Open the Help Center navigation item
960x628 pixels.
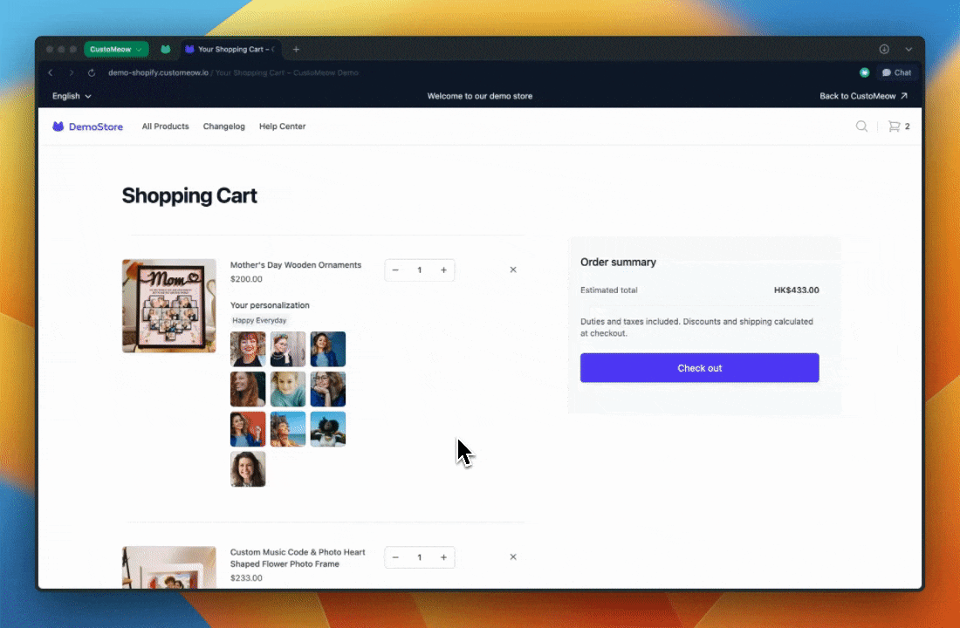[282, 126]
